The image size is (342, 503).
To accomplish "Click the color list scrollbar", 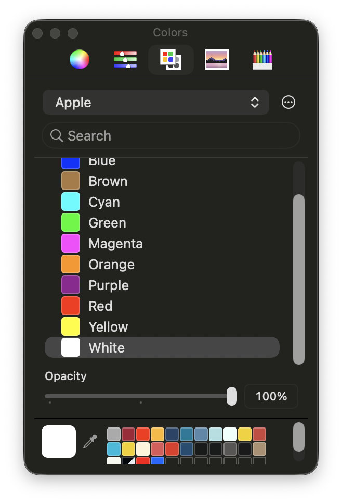I will coord(299,279).
